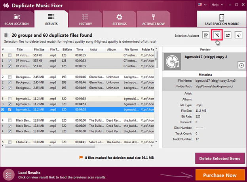Screen dimensions: 247x182
Task: Sort by Title column header
Action: click(24, 49)
